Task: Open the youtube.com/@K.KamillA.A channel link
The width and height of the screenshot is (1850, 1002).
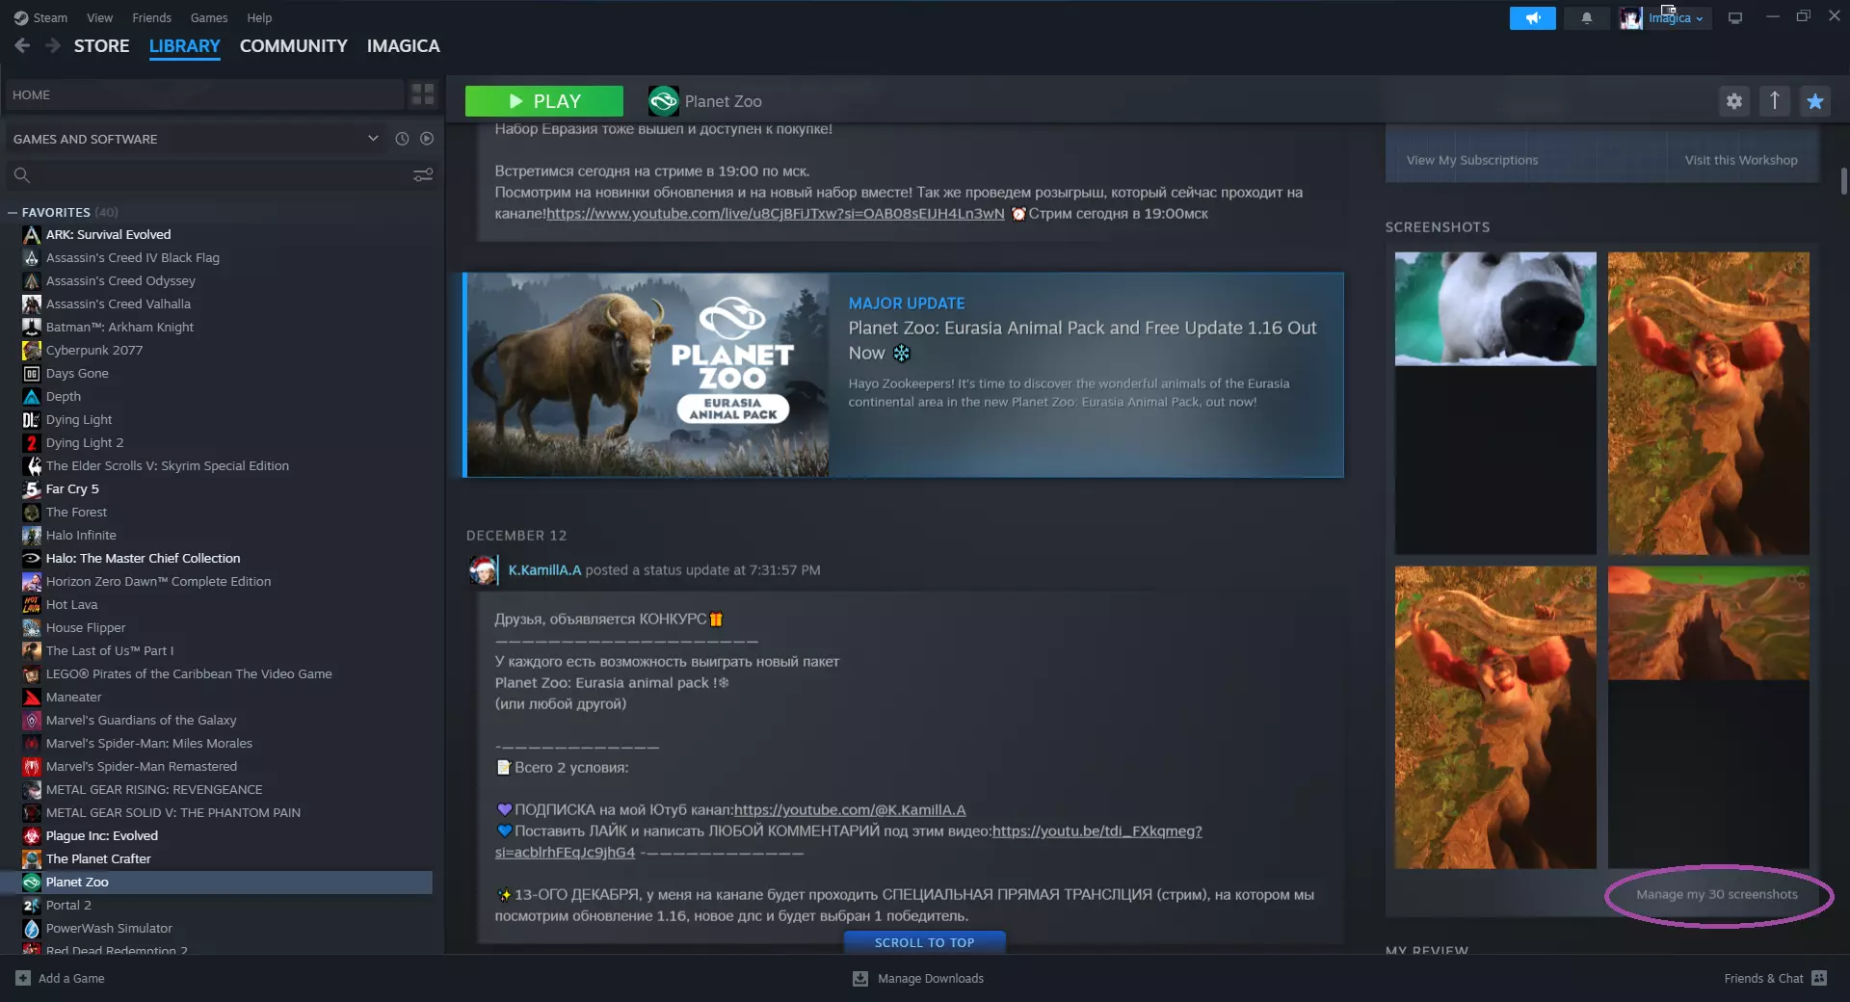Action: coord(850,810)
